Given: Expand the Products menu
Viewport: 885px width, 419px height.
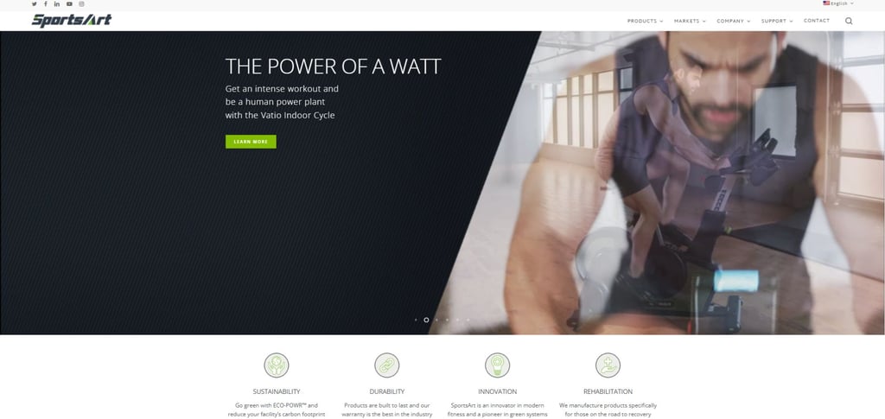Looking at the screenshot, I should click(x=645, y=21).
